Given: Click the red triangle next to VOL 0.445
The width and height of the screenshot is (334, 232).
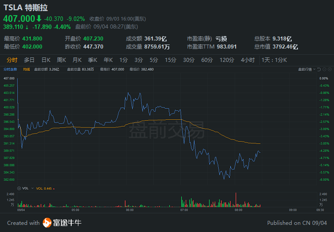Looking at the screenshot, I should point(54,189).
